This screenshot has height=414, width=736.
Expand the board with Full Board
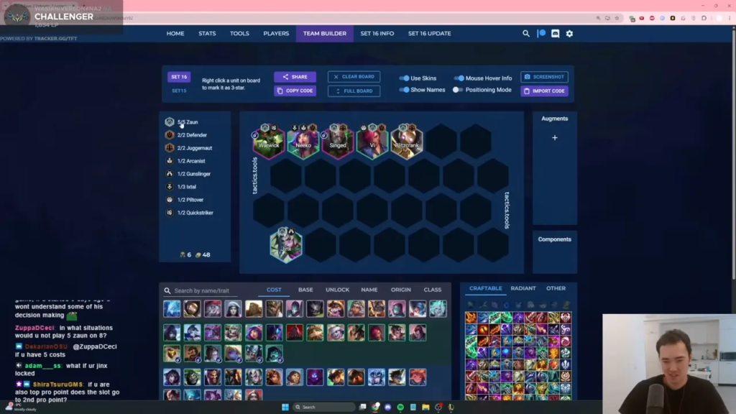point(354,91)
